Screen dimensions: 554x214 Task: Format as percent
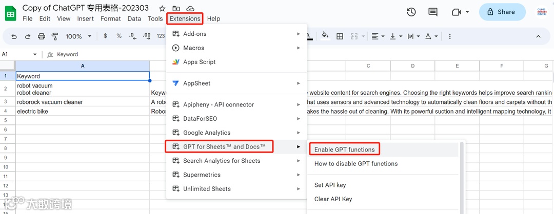click(x=119, y=36)
